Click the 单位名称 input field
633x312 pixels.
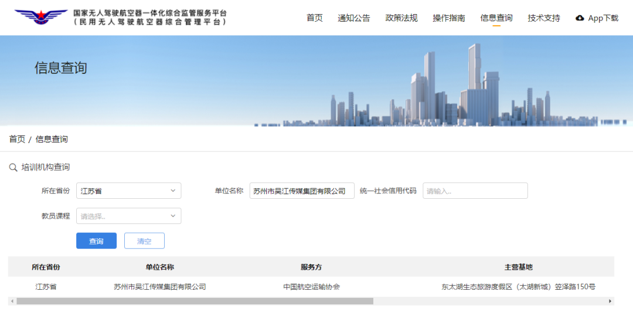coord(302,191)
